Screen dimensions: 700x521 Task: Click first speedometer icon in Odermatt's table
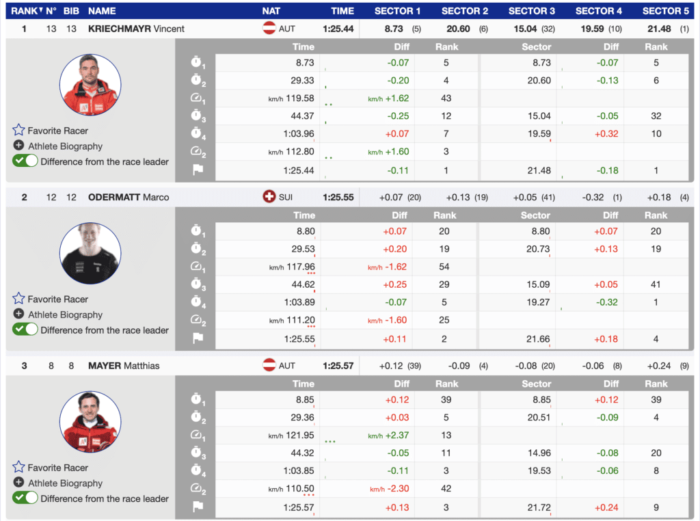tap(198, 267)
